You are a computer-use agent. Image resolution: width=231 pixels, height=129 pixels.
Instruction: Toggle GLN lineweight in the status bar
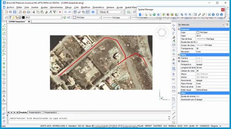tap(165, 126)
